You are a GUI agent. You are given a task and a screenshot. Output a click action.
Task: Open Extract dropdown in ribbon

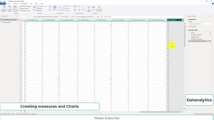[40, 8]
